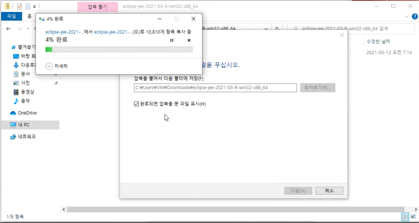Select OneDrive in the navigation pane
Viewport: 419px width, 223px height.
click(x=23, y=113)
